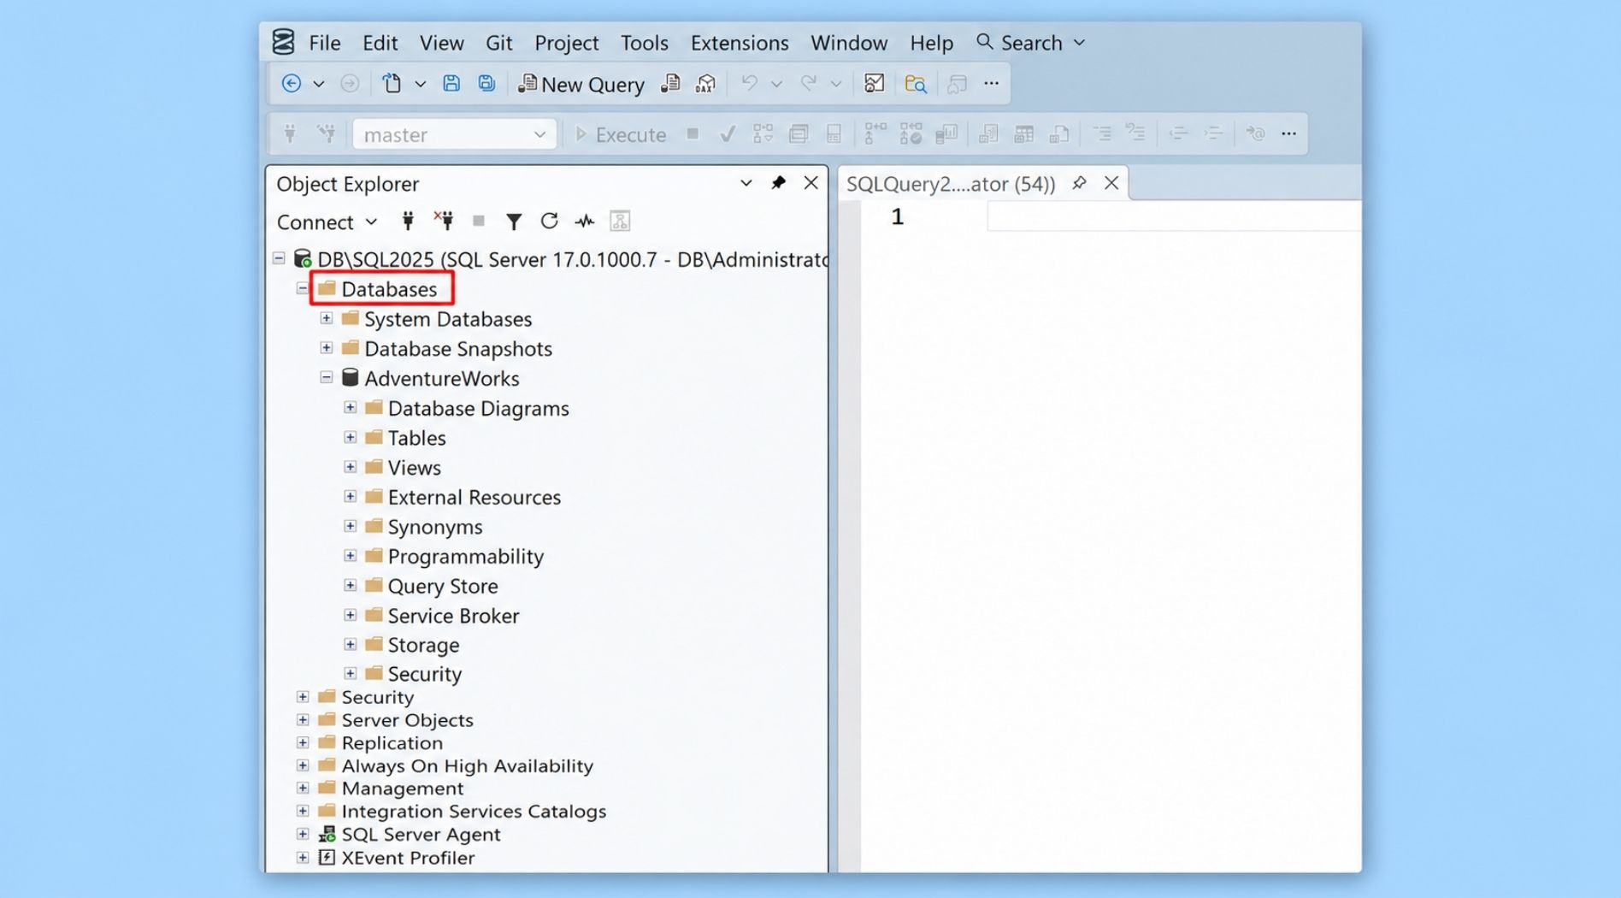Collapse the DB\SQL2025 server node
The width and height of the screenshot is (1621, 898).
click(x=279, y=258)
